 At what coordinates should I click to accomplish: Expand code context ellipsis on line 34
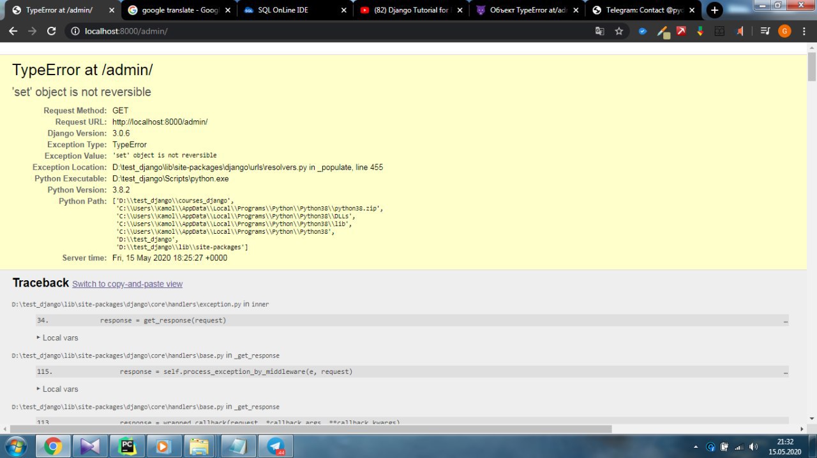click(786, 320)
